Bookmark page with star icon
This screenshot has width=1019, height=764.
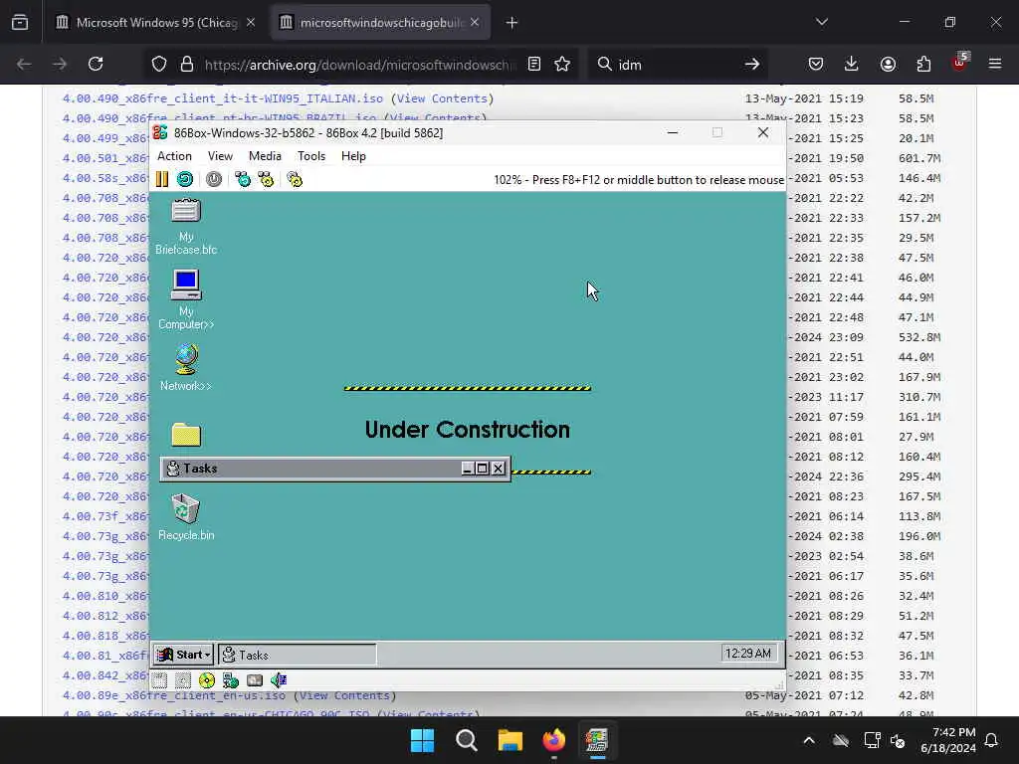(x=562, y=64)
